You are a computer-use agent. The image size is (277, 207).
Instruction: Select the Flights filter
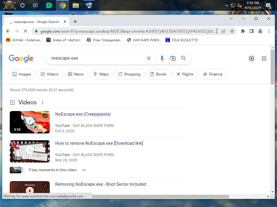tap(185, 74)
